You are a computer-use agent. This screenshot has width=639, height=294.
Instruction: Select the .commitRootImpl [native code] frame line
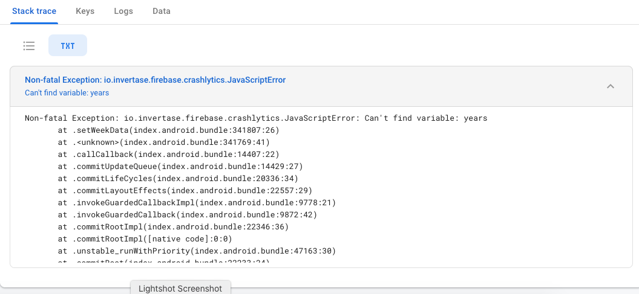[x=145, y=238]
